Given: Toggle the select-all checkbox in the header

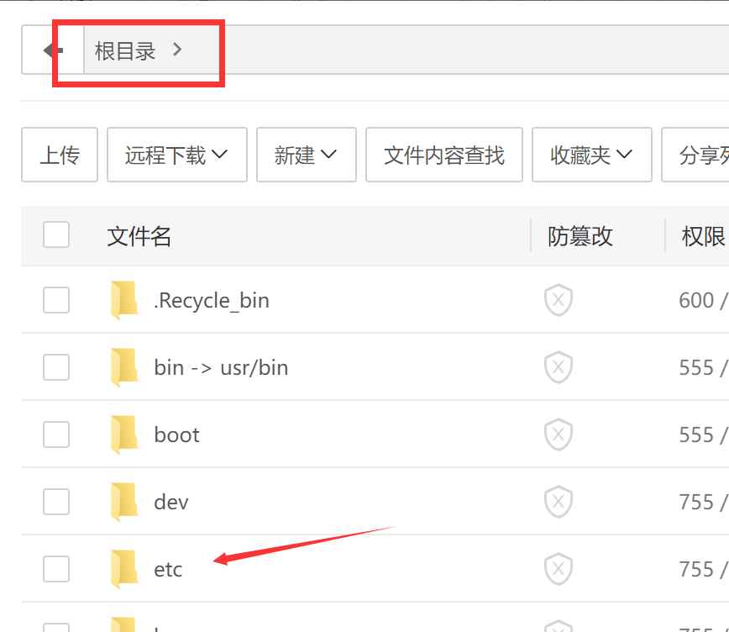Looking at the screenshot, I should 55,235.
